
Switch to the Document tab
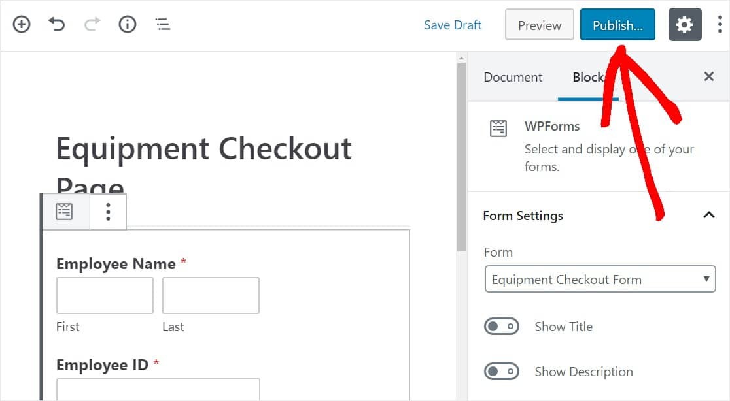[513, 77]
